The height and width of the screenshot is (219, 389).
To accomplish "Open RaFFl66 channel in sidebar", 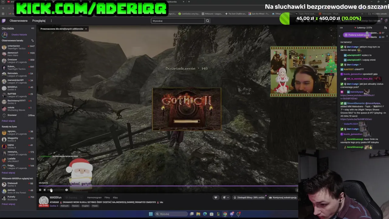I will pyautogui.click(x=18, y=95).
